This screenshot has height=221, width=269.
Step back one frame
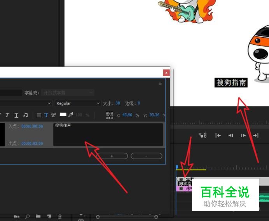coord(231,136)
